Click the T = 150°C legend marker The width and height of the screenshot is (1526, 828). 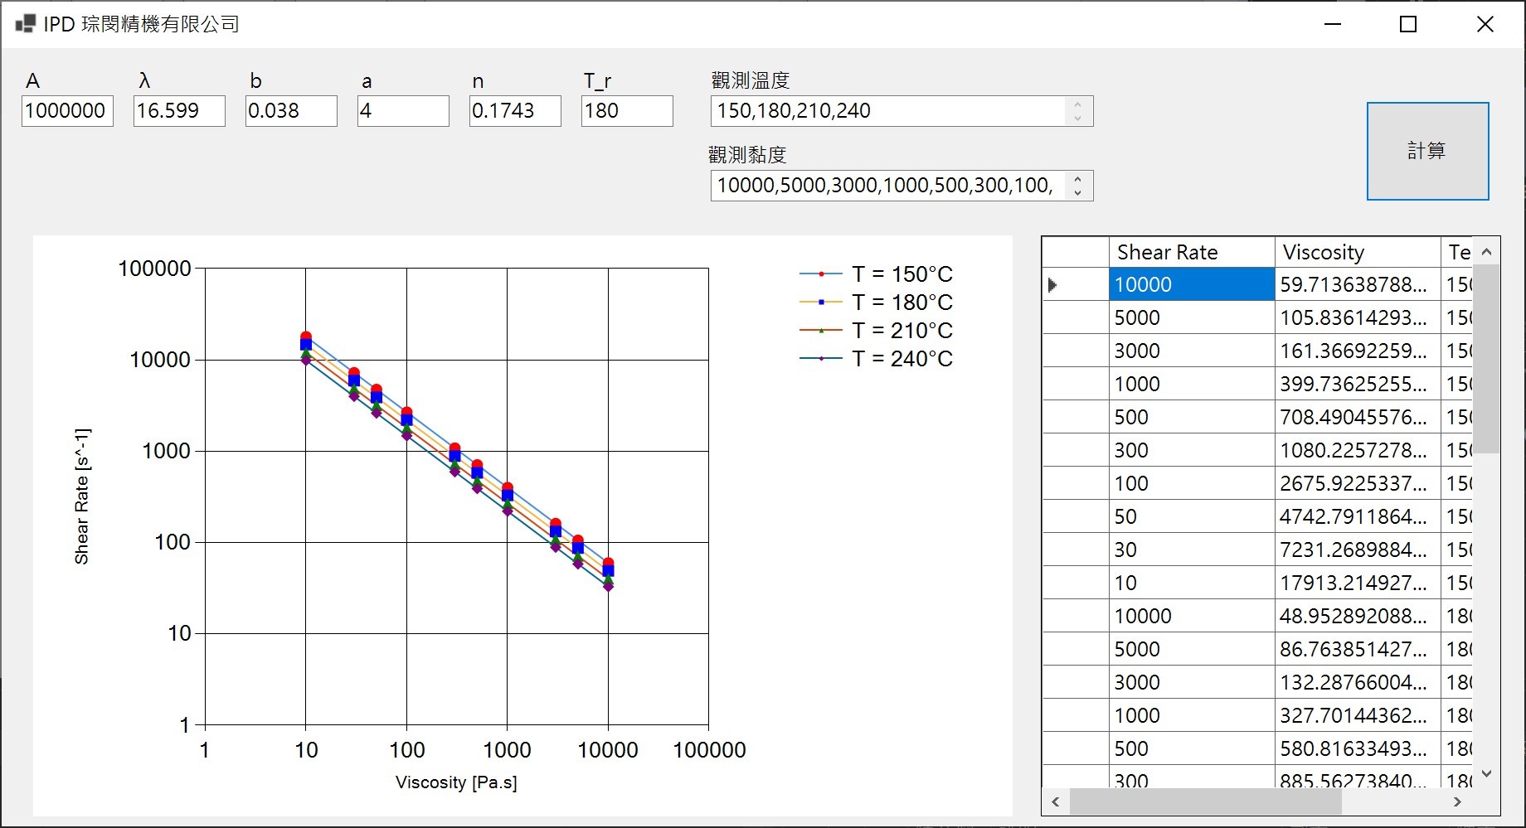click(x=821, y=274)
